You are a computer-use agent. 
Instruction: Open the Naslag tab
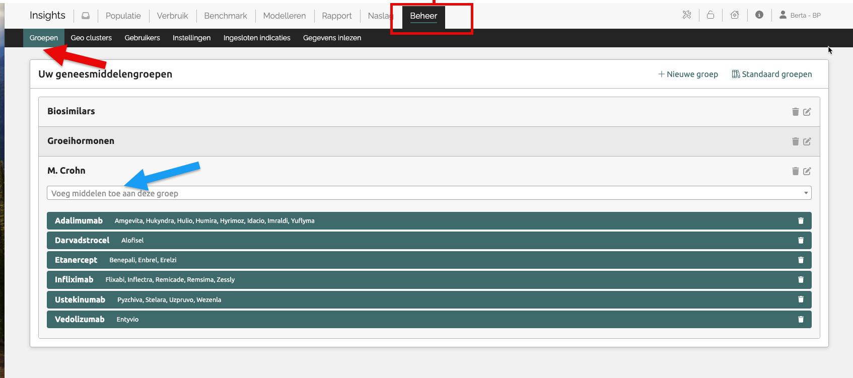380,16
